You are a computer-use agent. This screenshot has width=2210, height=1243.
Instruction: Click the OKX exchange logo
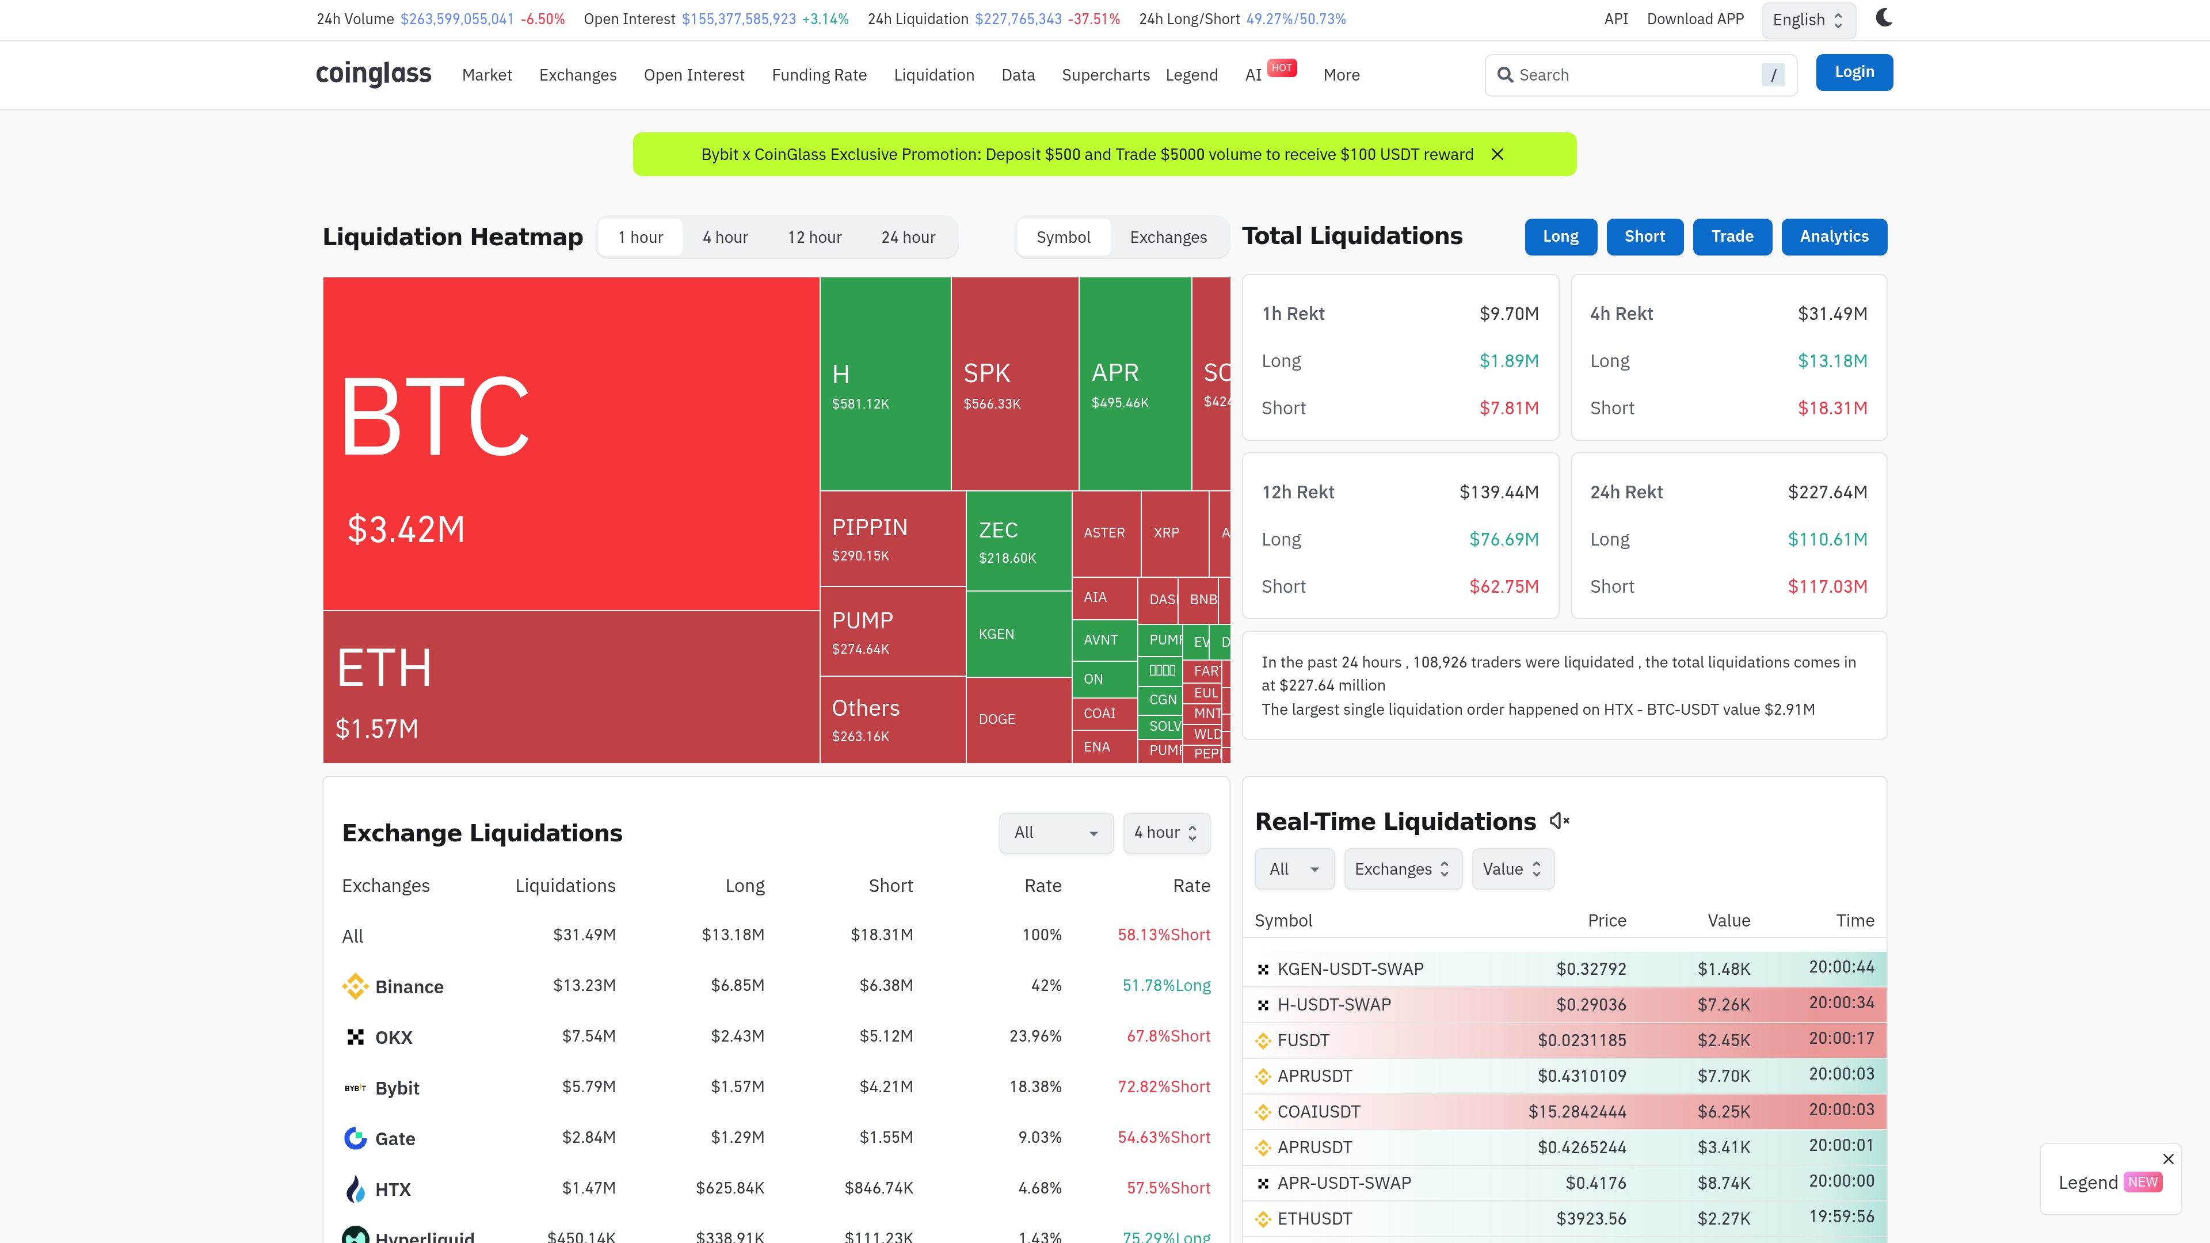(x=355, y=1036)
